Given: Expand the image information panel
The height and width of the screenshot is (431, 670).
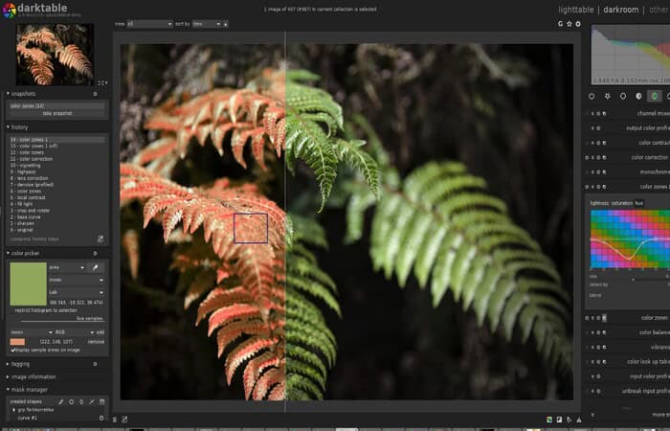Looking at the screenshot, I should click(x=8, y=376).
